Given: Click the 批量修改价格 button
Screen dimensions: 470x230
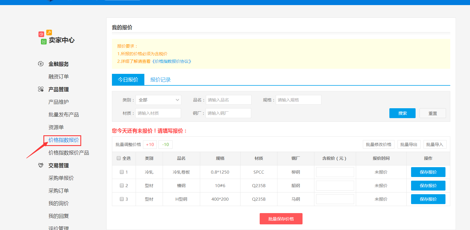Looking at the screenshot, I should [x=379, y=144].
